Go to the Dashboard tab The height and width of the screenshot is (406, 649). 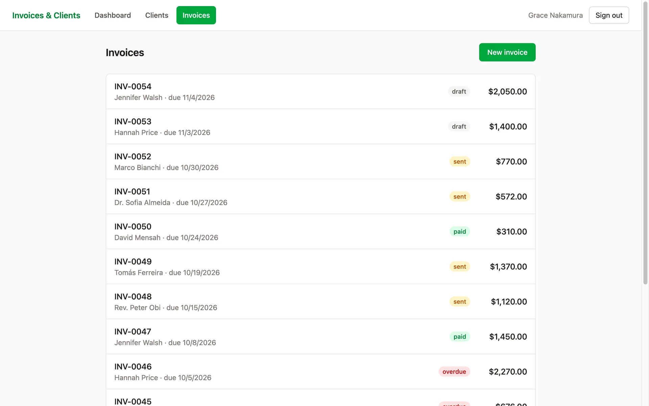pos(113,15)
